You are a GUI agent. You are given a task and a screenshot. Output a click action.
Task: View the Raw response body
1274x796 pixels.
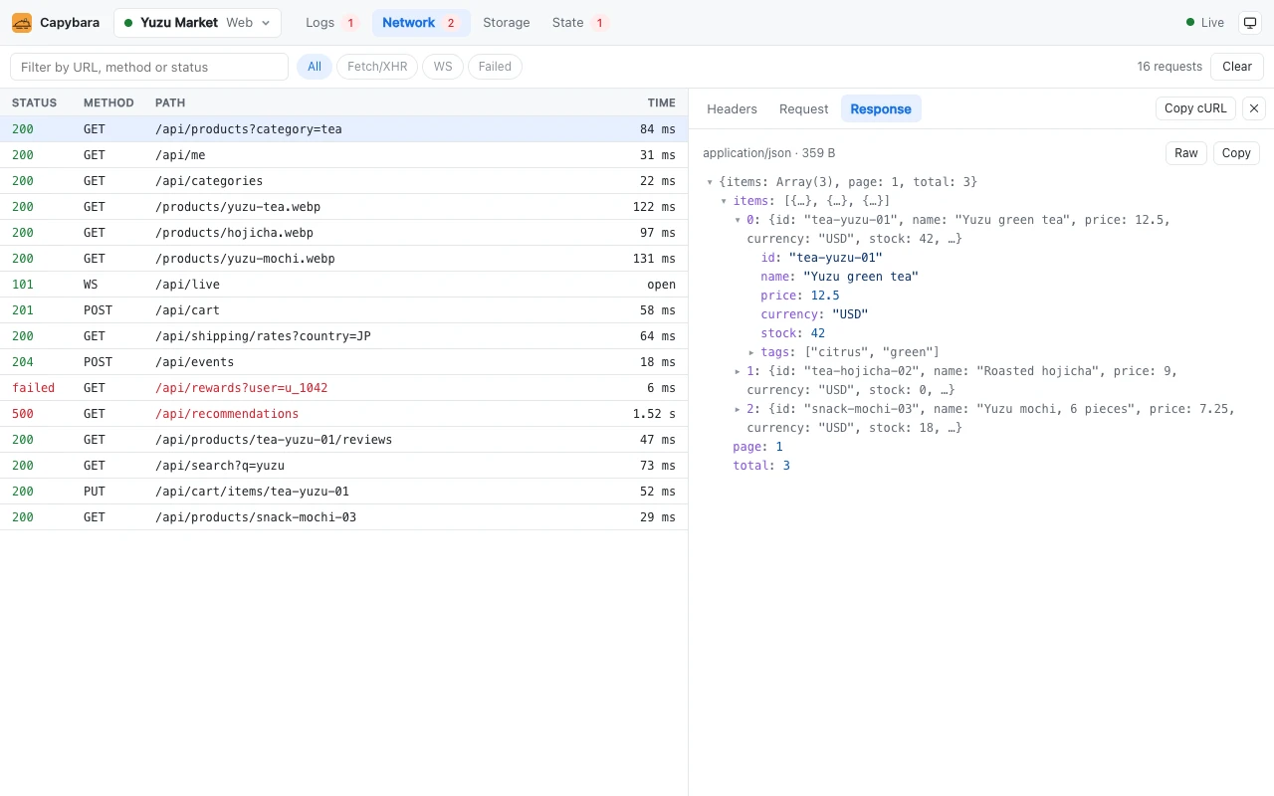coord(1186,153)
